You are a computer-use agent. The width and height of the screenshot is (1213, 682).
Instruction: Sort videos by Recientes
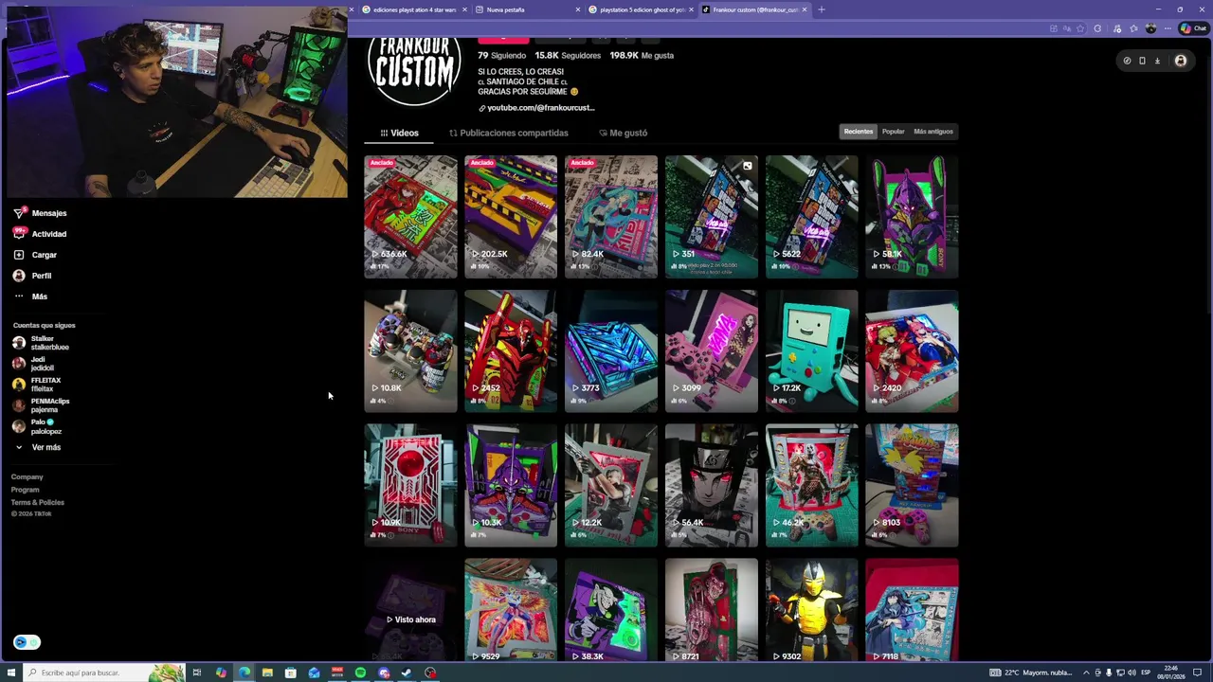(x=859, y=132)
